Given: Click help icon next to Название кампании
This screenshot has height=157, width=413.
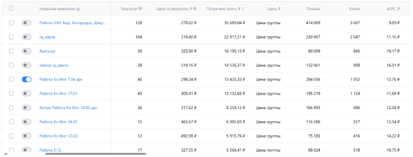Looking at the screenshot, I should (x=78, y=9).
